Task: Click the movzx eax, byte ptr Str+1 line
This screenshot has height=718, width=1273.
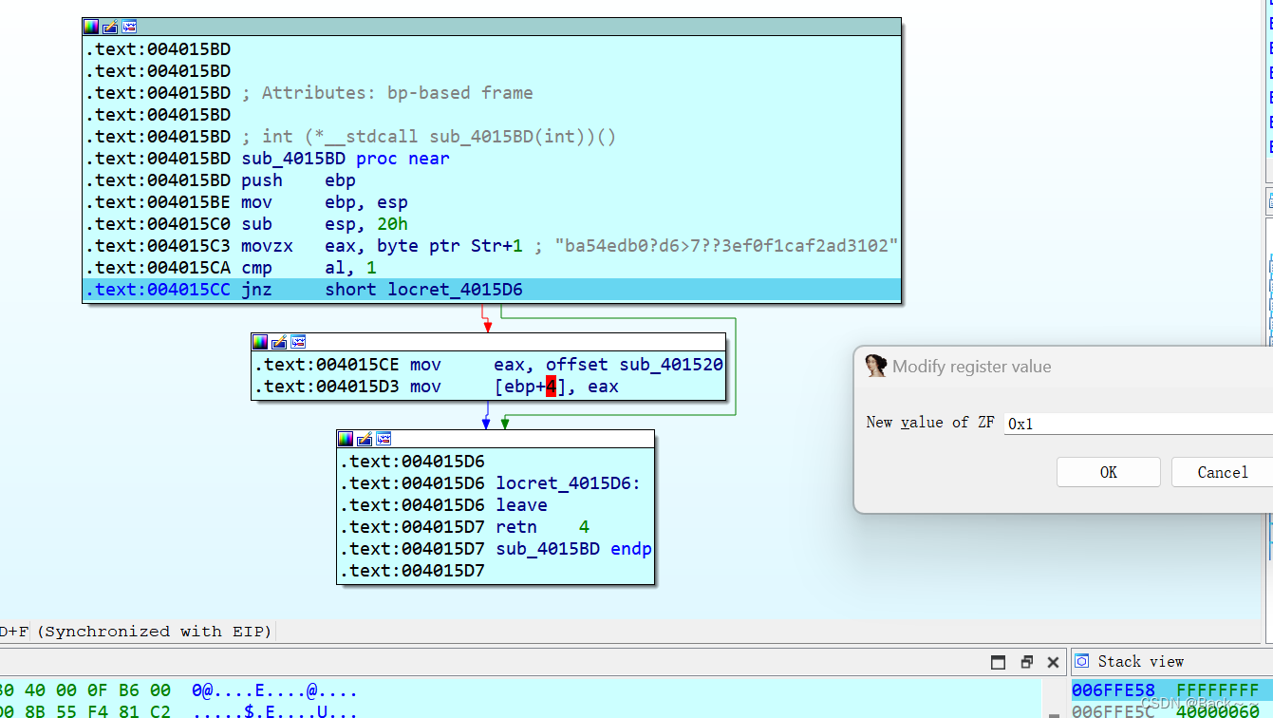Action: coord(492,246)
